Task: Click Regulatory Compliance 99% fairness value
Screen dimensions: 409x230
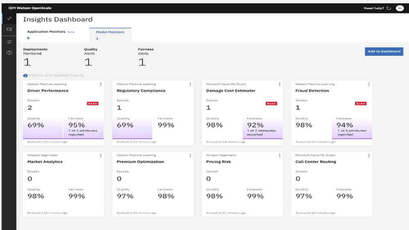Action: [166, 125]
